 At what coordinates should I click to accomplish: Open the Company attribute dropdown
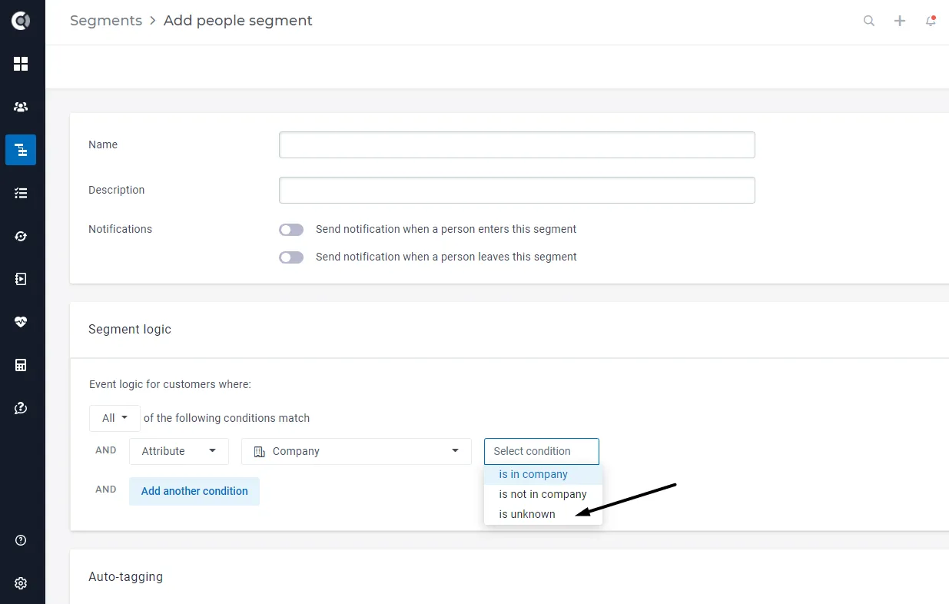click(x=357, y=451)
